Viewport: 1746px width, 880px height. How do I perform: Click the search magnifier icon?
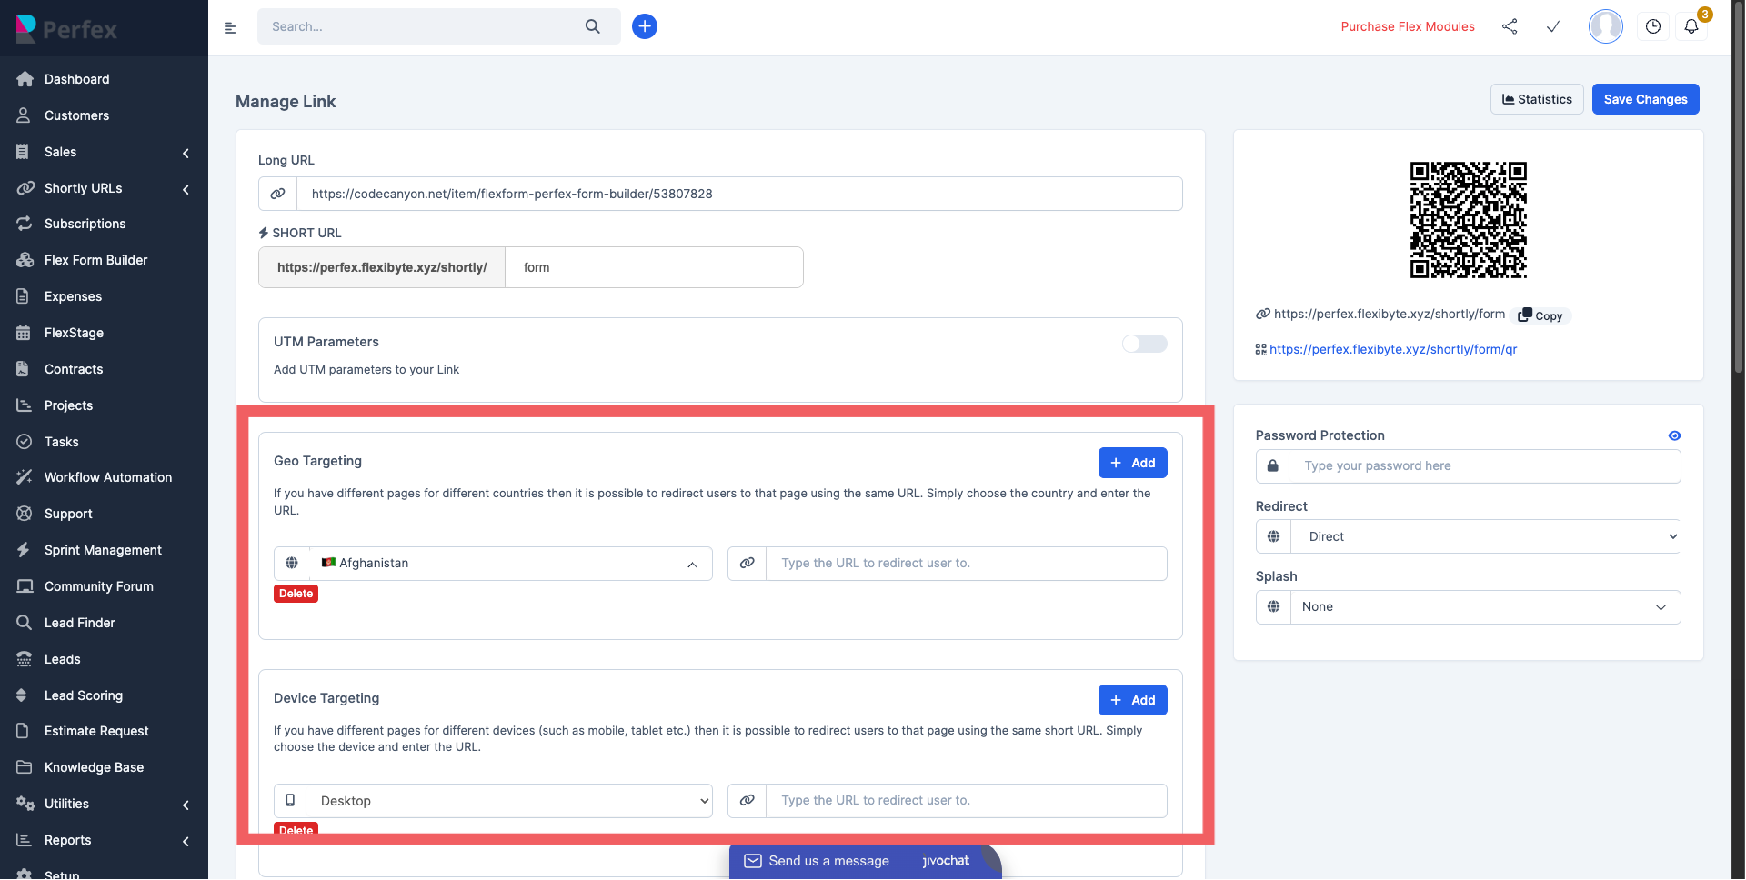(x=593, y=26)
